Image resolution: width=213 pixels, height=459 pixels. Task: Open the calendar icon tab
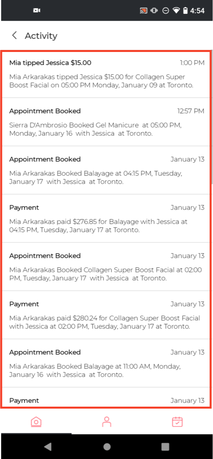click(x=177, y=422)
